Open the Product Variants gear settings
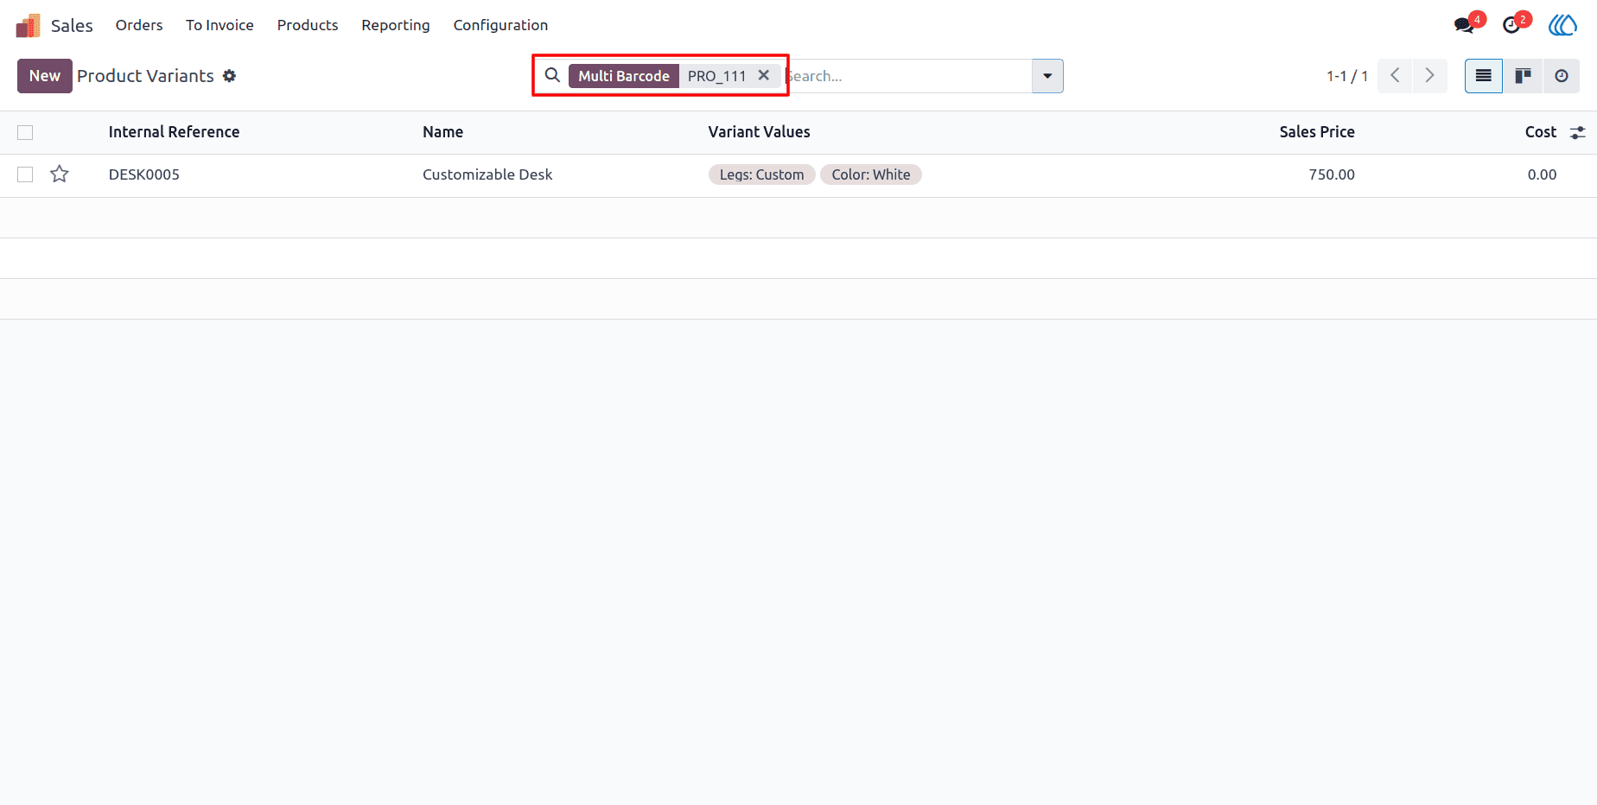This screenshot has height=805, width=1597. (229, 76)
